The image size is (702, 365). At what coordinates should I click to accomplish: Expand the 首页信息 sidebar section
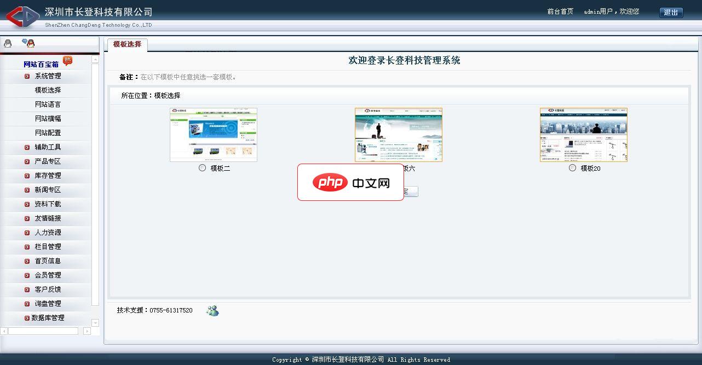pyautogui.click(x=48, y=261)
